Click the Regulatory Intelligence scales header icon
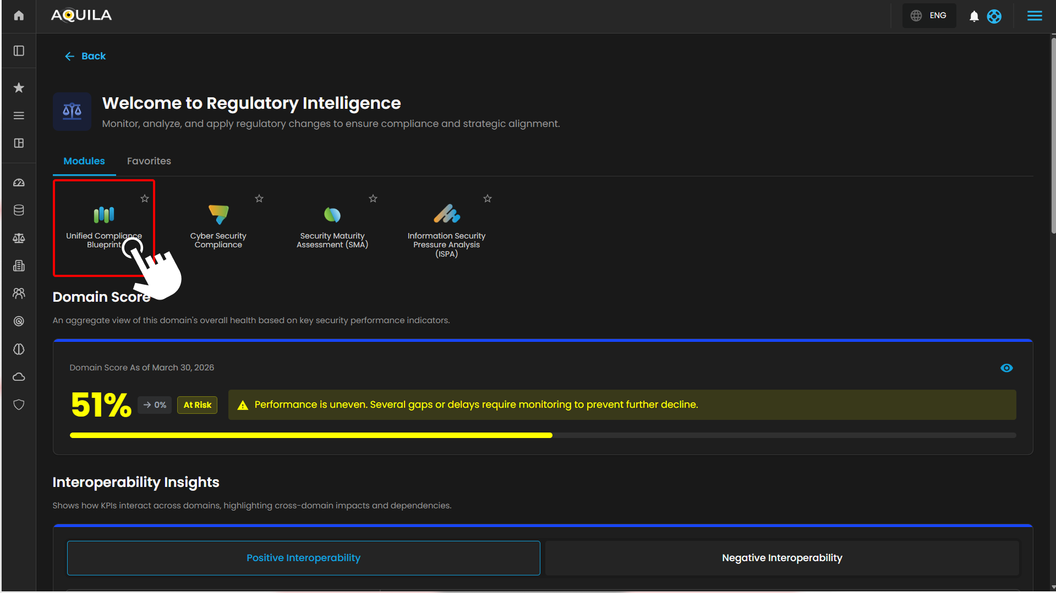The width and height of the screenshot is (1056, 593). tap(72, 112)
